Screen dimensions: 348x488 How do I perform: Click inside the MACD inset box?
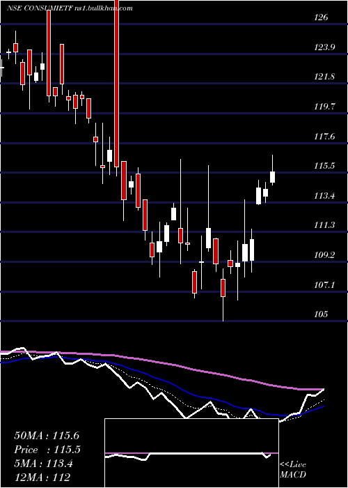[x=191, y=453]
